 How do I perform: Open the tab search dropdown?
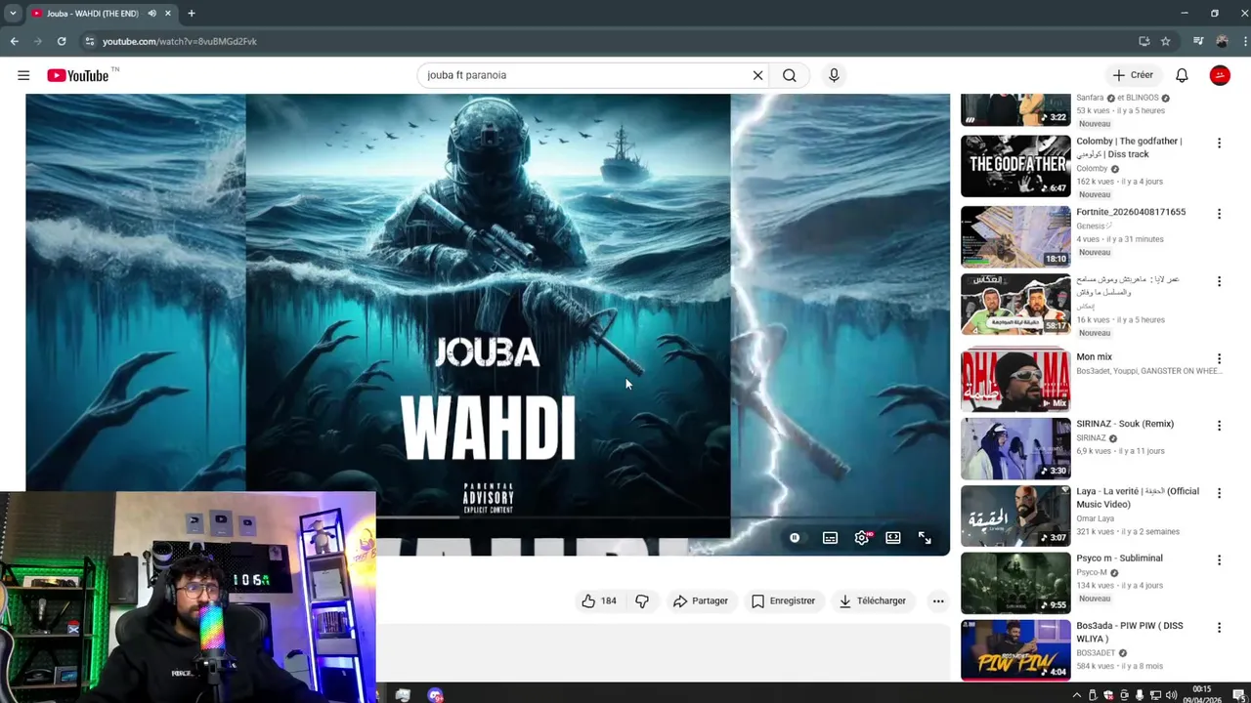click(13, 14)
